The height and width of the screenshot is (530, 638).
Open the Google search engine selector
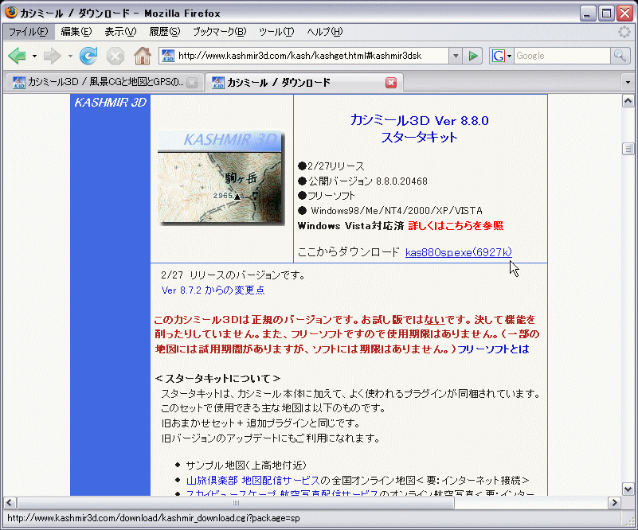(x=501, y=56)
